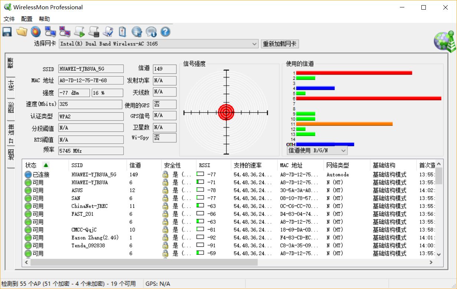Switch to the 概要 side tab

(x=10, y=63)
